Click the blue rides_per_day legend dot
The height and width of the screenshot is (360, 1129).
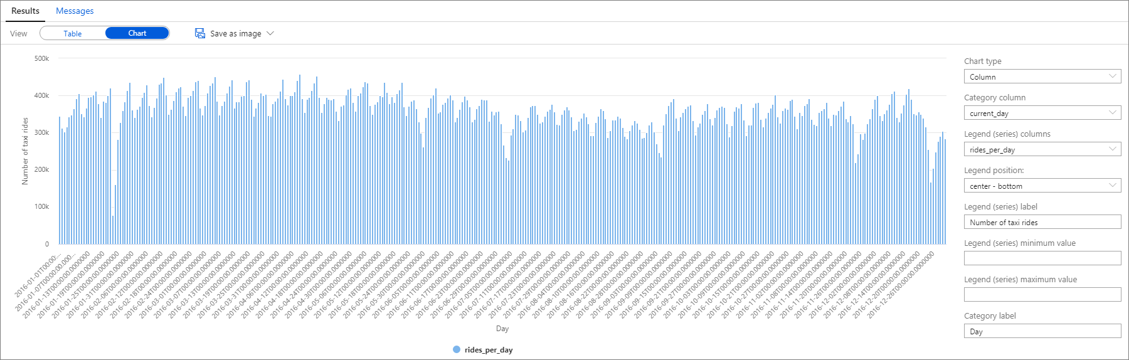pos(457,349)
